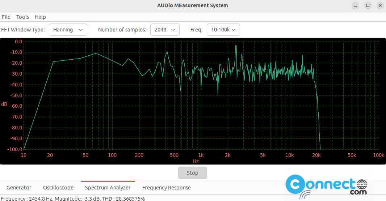Click the -20.0 label on the dB axis
The image size is (386, 201).
pos(16,63)
